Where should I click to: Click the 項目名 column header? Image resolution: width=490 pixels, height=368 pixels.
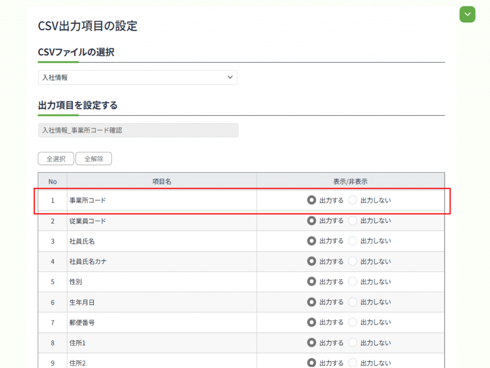pyautogui.click(x=162, y=181)
